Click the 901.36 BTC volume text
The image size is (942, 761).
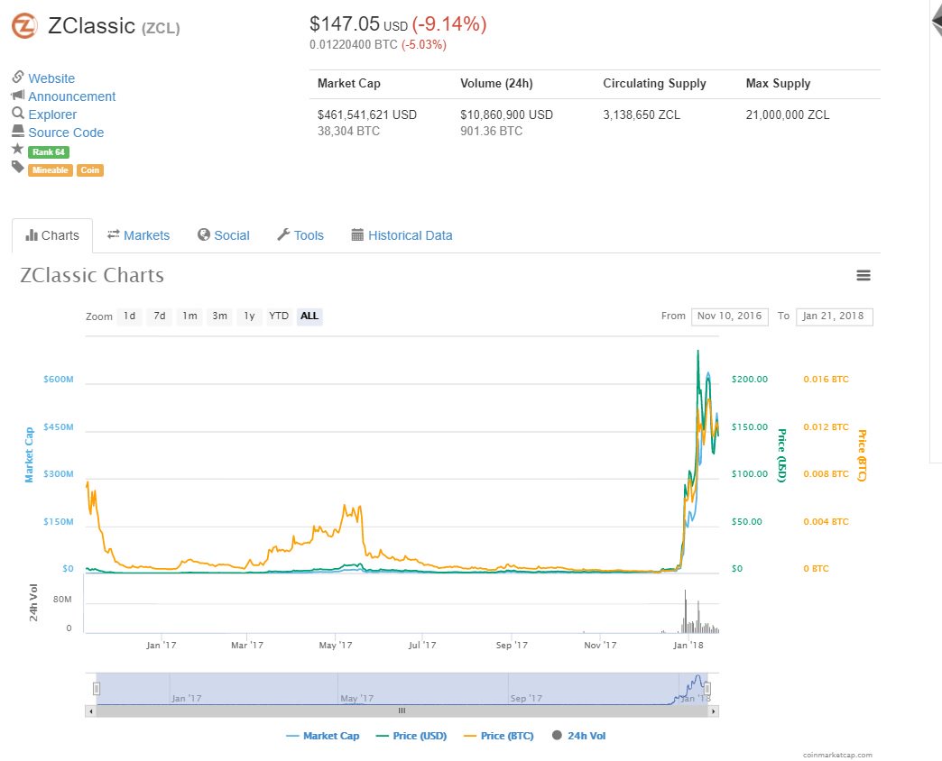pos(492,131)
